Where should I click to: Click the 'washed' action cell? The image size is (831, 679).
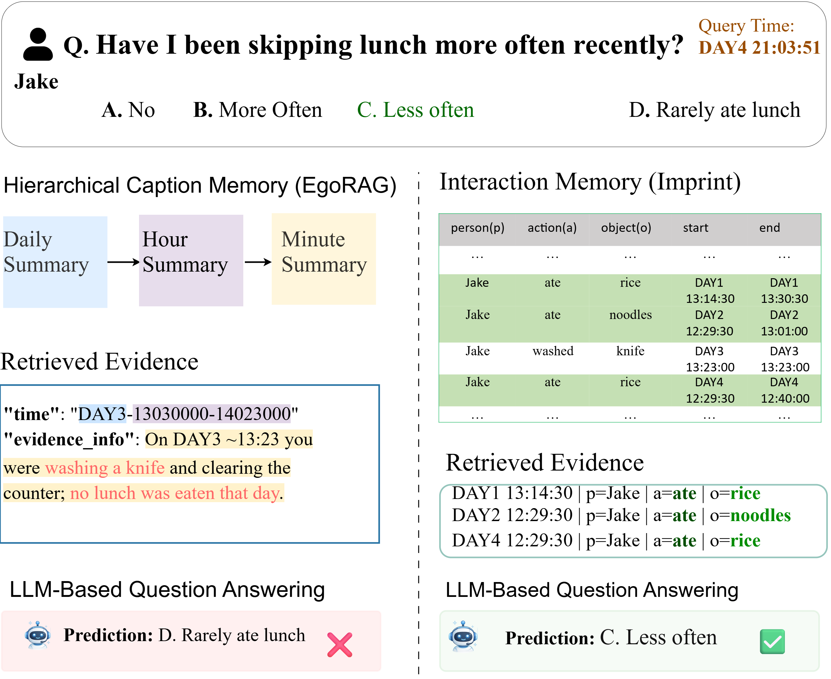pyautogui.click(x=554, y=351)
